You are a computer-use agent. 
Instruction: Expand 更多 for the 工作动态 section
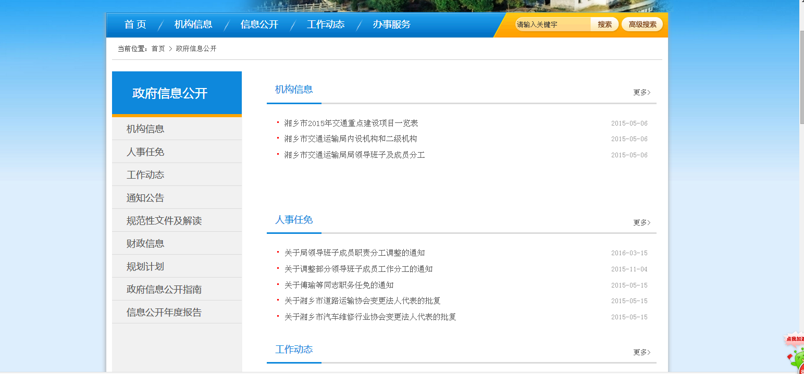(641, 353)
